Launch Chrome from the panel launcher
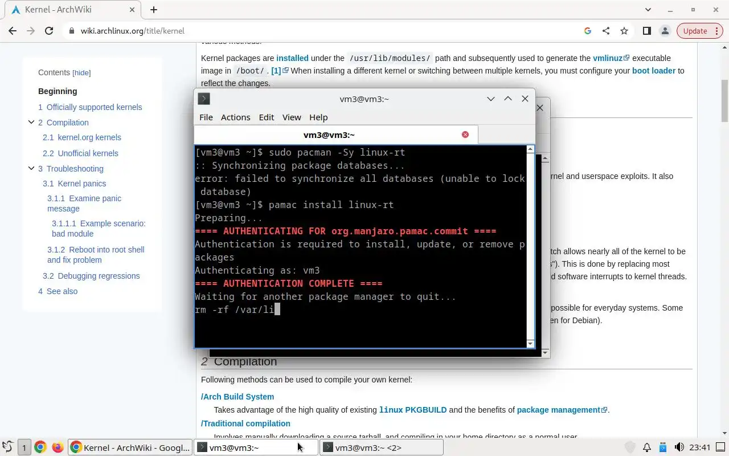The height and width of the screenshot is (456, 729). (40, 447)
